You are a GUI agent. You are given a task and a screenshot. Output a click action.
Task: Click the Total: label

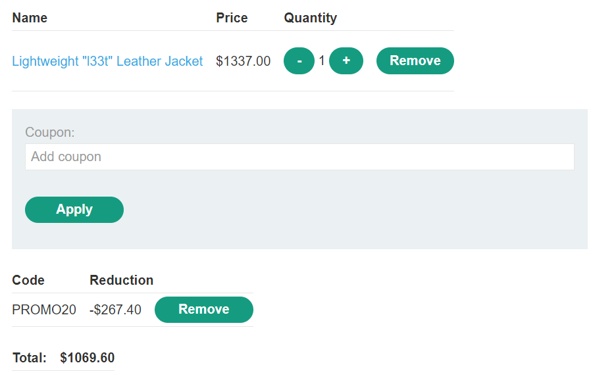(x=30, y=358)
